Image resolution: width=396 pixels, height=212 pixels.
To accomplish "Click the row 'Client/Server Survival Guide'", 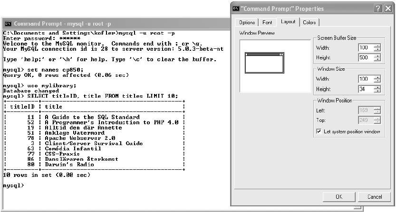I will click(94, 143).
